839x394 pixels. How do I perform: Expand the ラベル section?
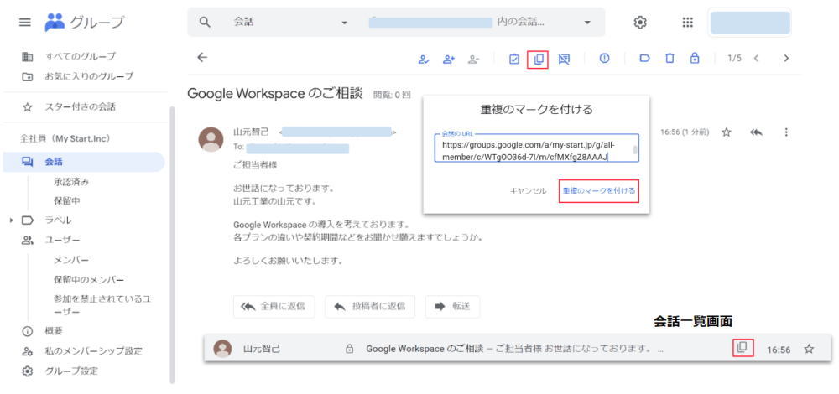coord(11,220)
